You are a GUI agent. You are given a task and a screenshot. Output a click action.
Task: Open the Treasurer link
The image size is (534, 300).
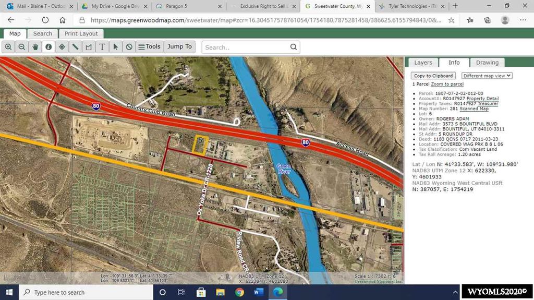tap(488, 104)
